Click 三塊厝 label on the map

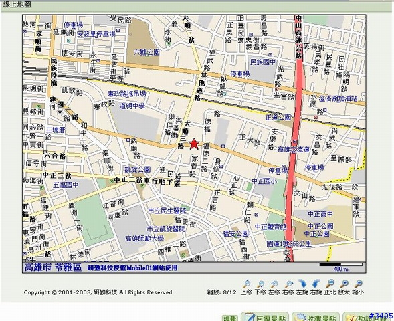point(56,130)
